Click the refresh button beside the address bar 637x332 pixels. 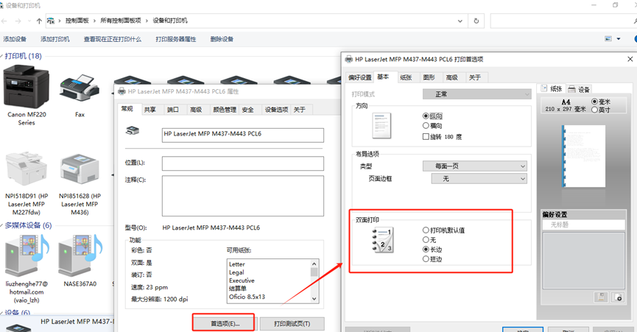tap(476, 21)
